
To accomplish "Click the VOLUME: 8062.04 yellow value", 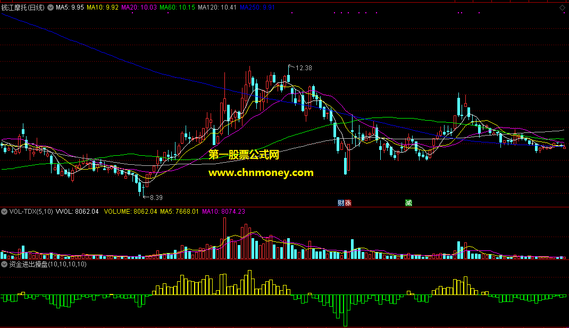I will point(131,212).
